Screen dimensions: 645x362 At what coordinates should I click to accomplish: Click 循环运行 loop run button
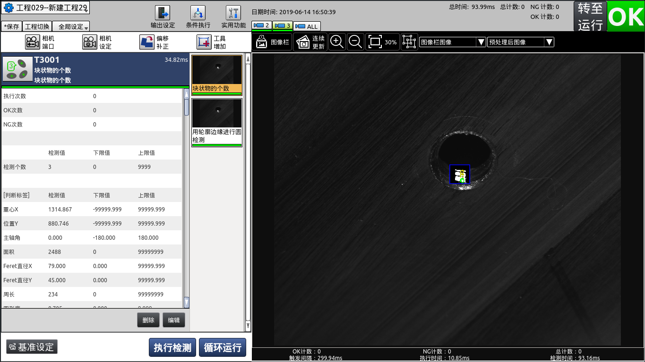coord(223,347)
